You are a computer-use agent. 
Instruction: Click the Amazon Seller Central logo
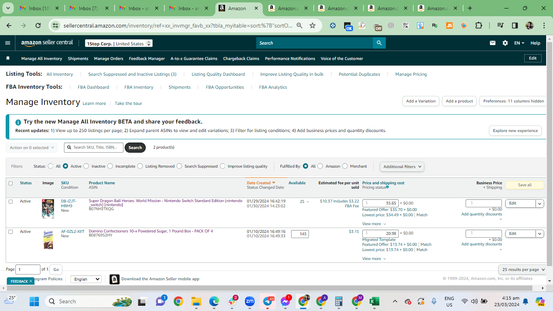coord(47,43)
